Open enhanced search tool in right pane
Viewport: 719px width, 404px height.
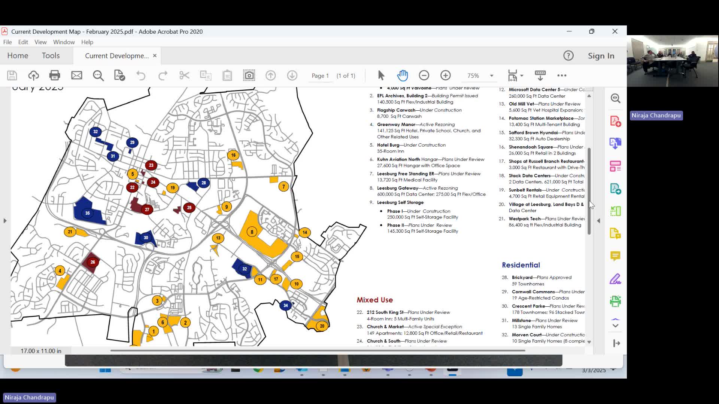pyautogui.click(x=616, y=98)
